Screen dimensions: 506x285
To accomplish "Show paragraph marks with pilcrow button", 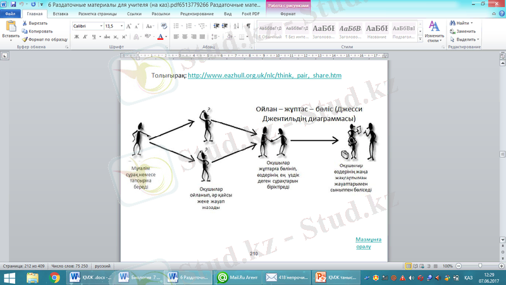I will tap(249, 26).
